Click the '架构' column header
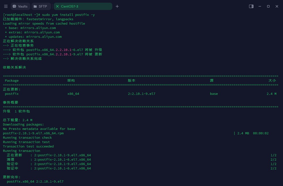Viewport: 283px width, 186px height. 71,81
